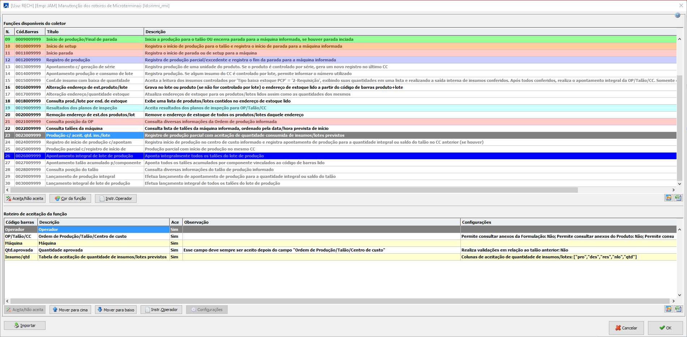Viewport: 687px width, 337px height.
Task: Export functions grid to Excel (upper icon)
Action: coord(678,198)
